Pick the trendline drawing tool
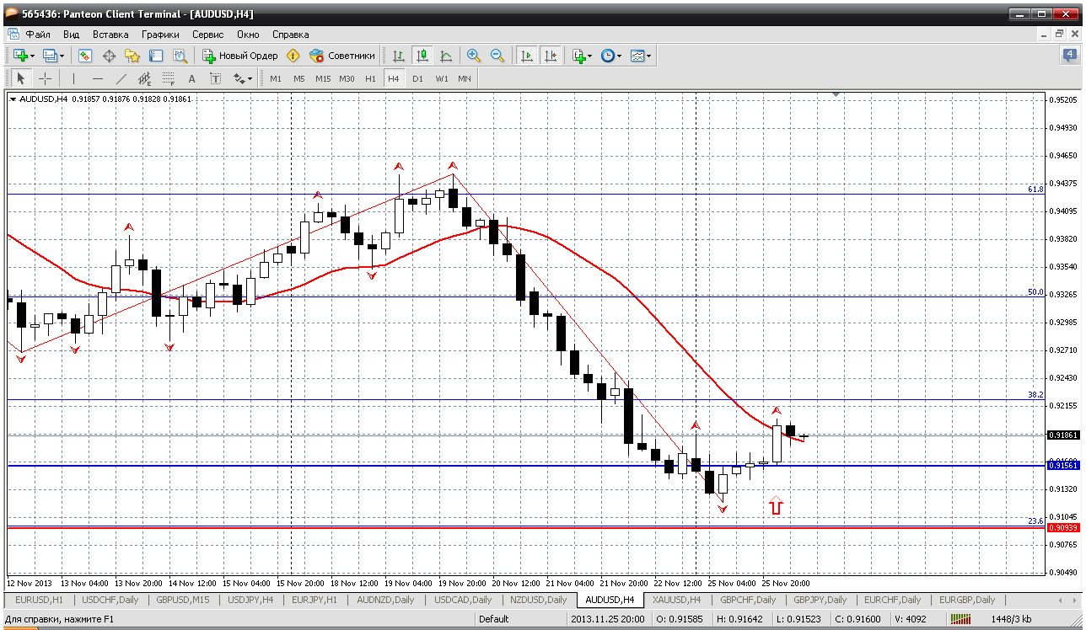The width and height of the screenshot is (1086, 630). pyautogui.click(x=121, y=78)
